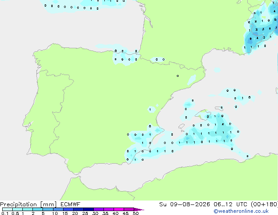The height and width of the screenshot is (215, 278).
Task: Click the above-50 arrow tip of legend
Action: [x=139, y=209]
